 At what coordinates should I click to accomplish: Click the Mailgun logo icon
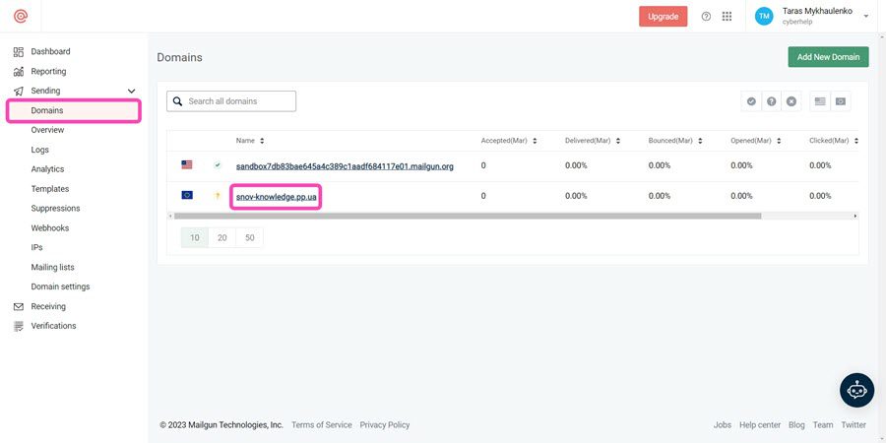[x=21, y=17]
